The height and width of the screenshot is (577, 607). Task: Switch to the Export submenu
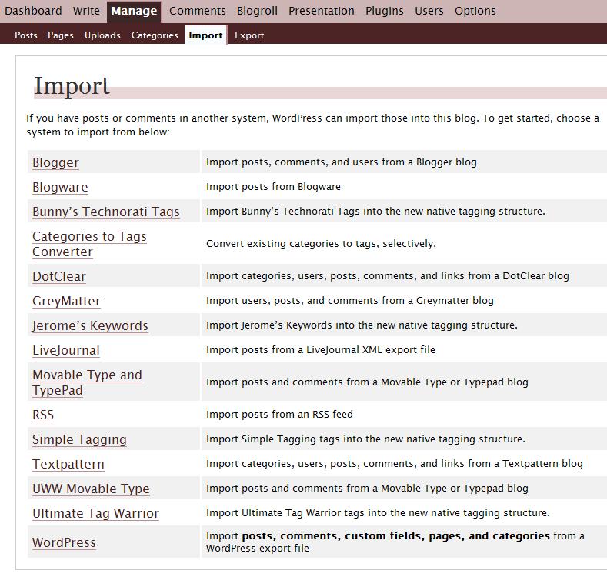pyautogui.click(x=249, y=35)
